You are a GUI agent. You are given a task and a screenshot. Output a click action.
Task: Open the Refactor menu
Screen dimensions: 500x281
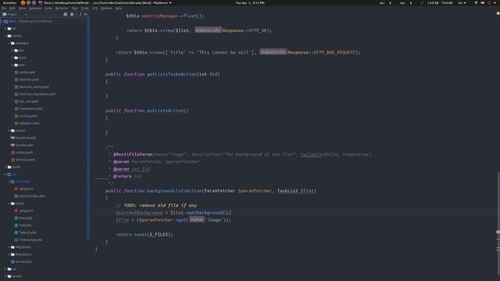(62, 9)
